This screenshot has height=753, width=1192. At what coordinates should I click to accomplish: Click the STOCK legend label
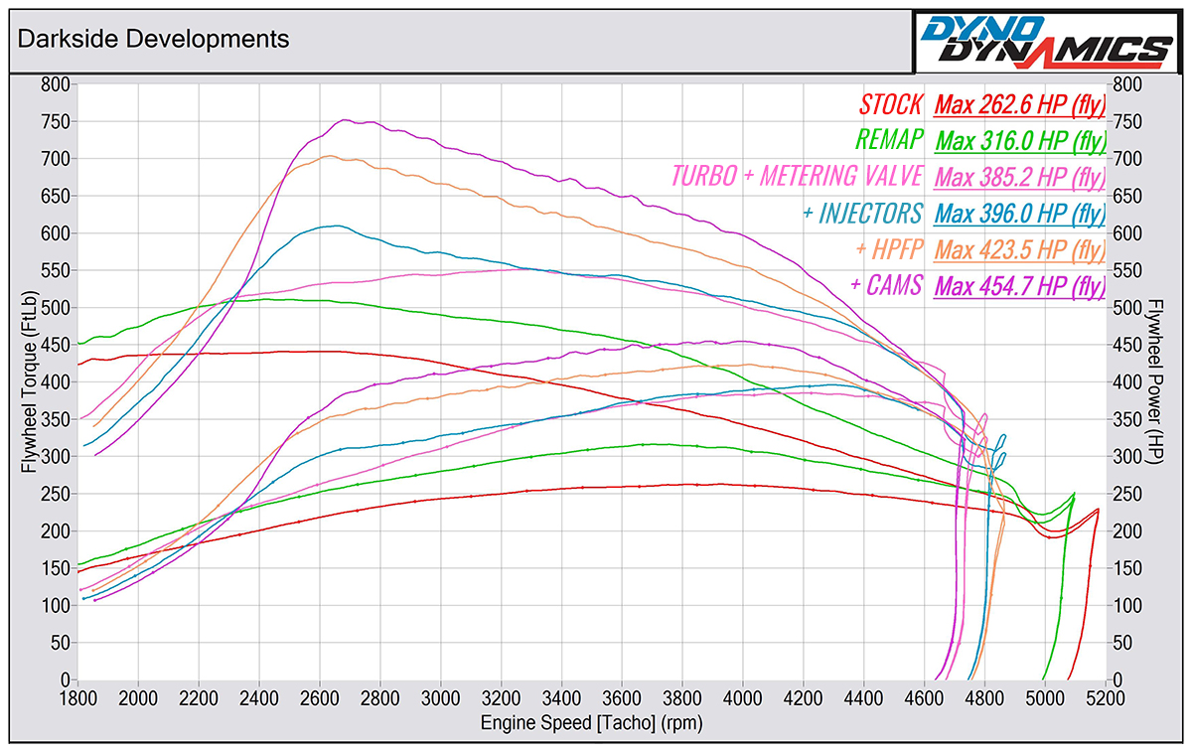point(890,104)
